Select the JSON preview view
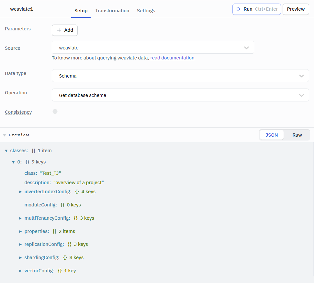Screen dimensions: 314x283 point(272,135)
